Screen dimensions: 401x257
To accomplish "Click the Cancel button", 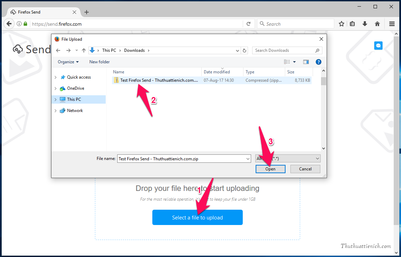I will click(305, 169).
